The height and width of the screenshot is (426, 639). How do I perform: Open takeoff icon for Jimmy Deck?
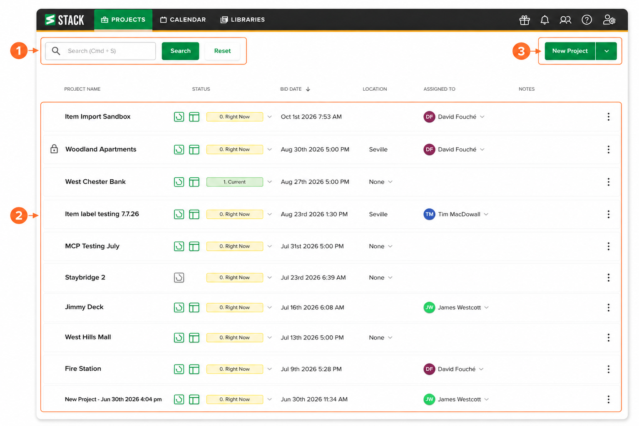tap(179, 307)
